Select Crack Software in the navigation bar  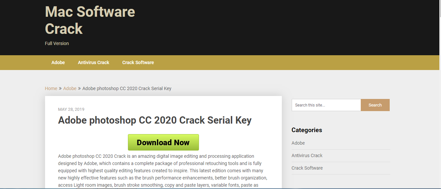pos(138,62)
